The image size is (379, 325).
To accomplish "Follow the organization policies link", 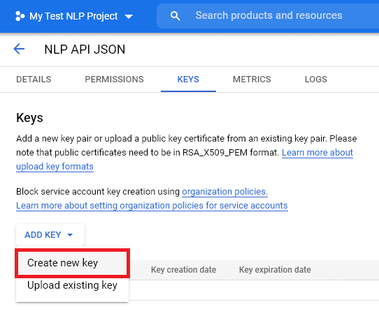I will (224, 191).
